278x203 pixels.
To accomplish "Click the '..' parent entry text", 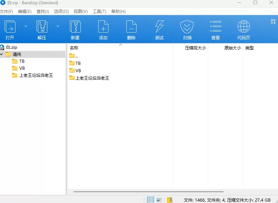I will click(77, 56).
